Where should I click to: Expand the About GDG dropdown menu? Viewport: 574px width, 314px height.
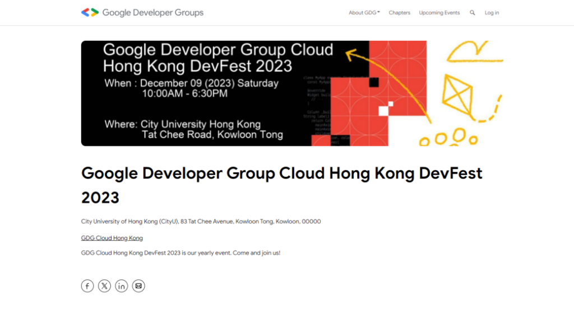(363, 13)
